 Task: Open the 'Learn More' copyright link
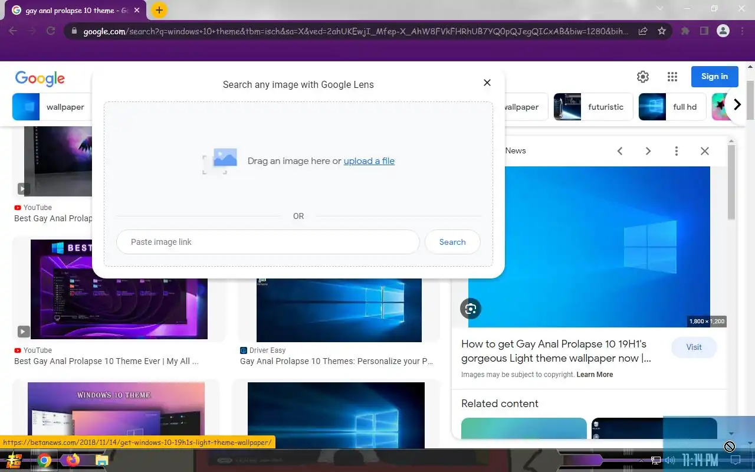pyautogui.click(x=595, y=375)
